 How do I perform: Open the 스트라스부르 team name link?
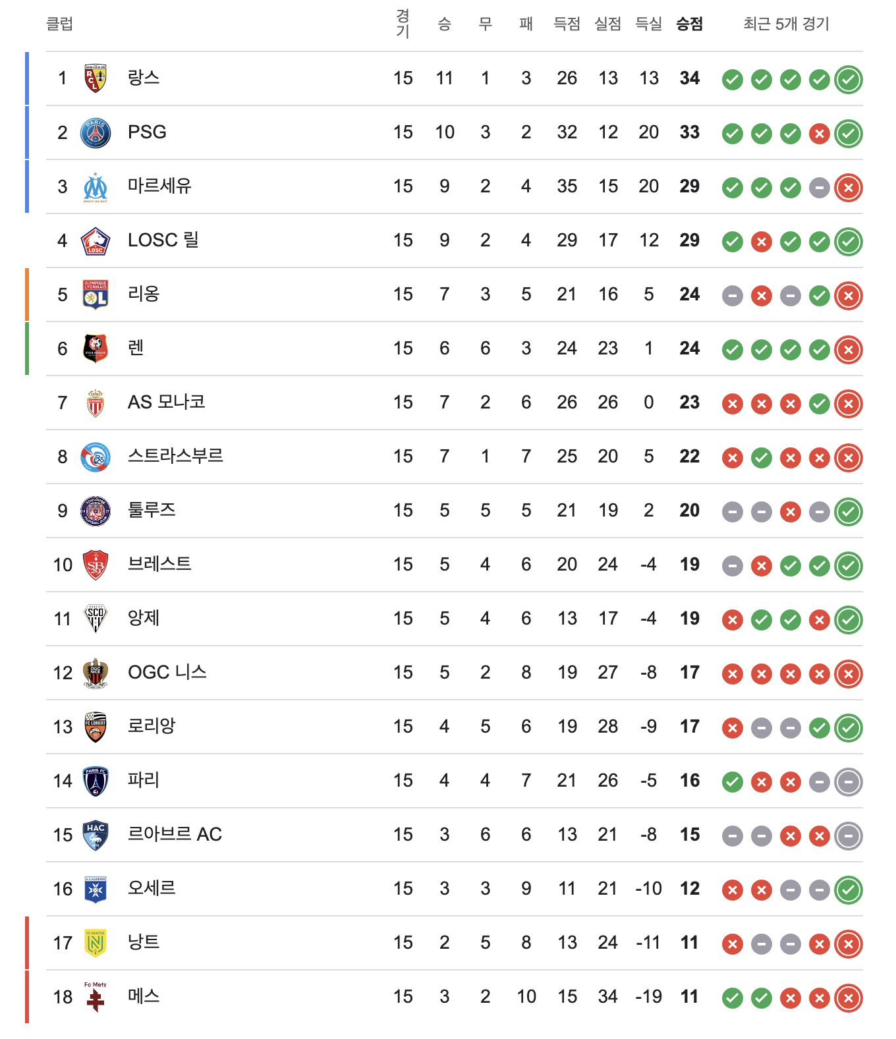point(175,456)
